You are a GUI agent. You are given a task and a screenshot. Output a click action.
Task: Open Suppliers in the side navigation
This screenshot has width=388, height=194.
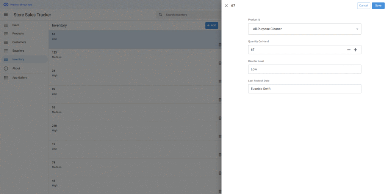coord(18,51)
